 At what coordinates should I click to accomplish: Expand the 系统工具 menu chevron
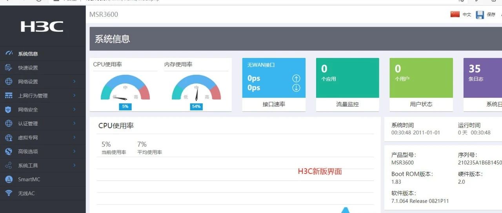tap(74, 165)
